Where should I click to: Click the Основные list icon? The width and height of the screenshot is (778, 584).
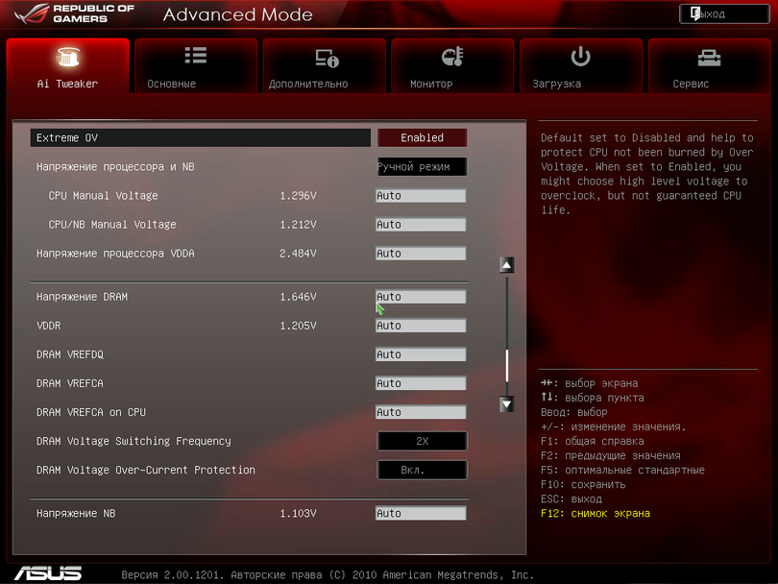[195, 57]
